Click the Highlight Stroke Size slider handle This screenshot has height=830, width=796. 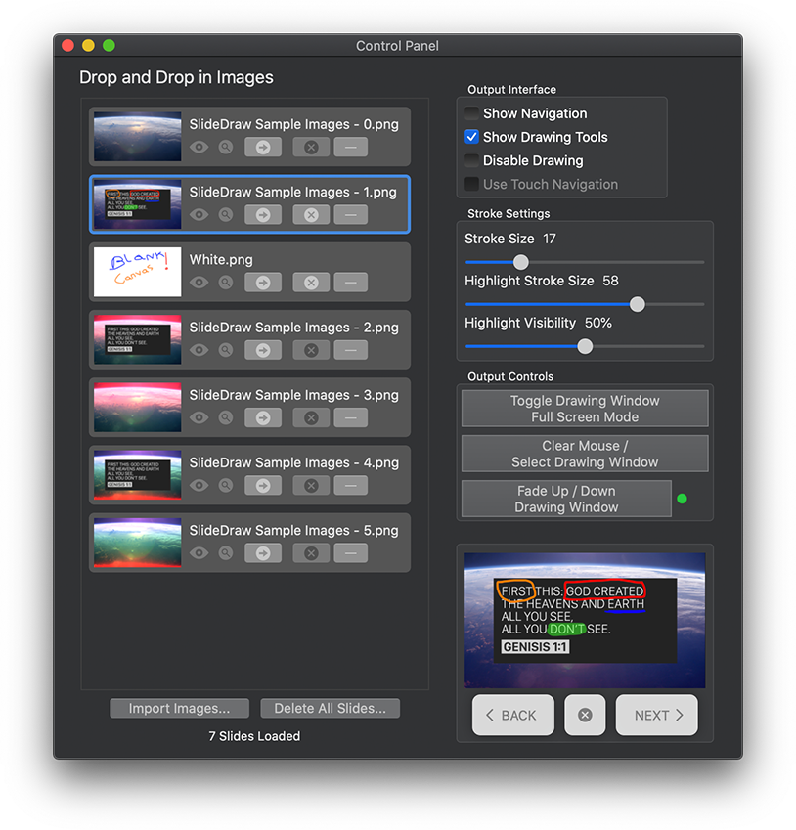tap(638, 304)
